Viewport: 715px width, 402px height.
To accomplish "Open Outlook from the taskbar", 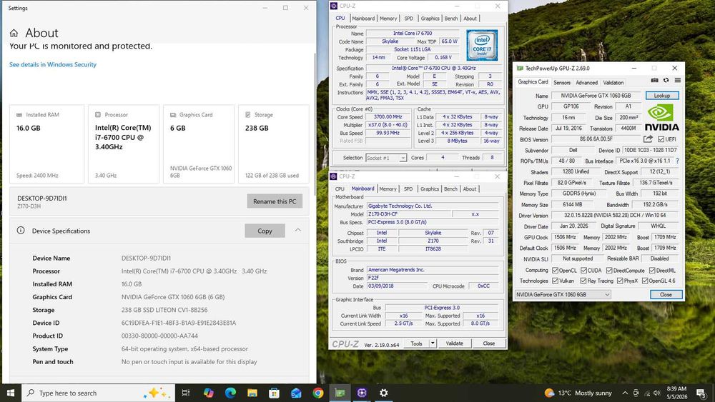I will coord(296,393).
